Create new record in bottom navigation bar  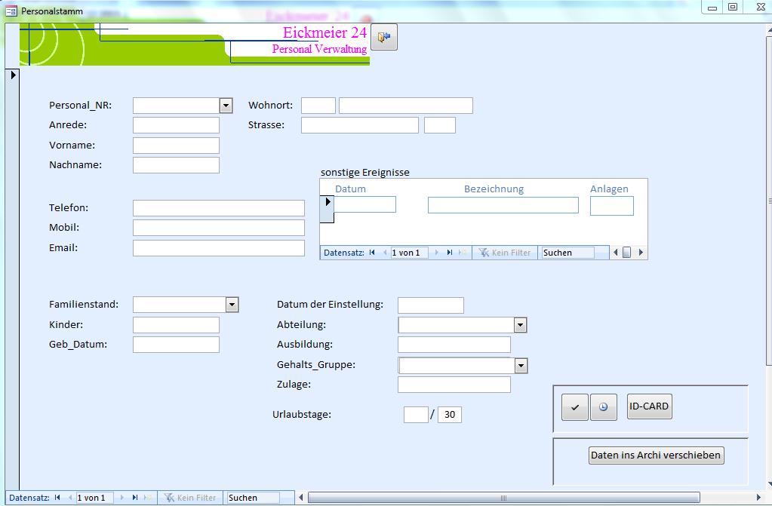(148, 498)
